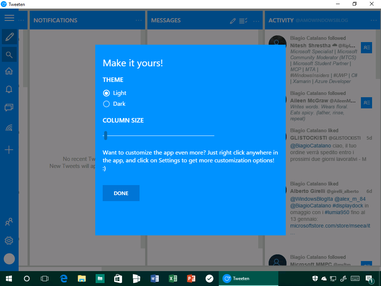The width and height of the screenshot is (381, 286).
Task: Click ACTIVITY column header title
Action: pos(281,20)
